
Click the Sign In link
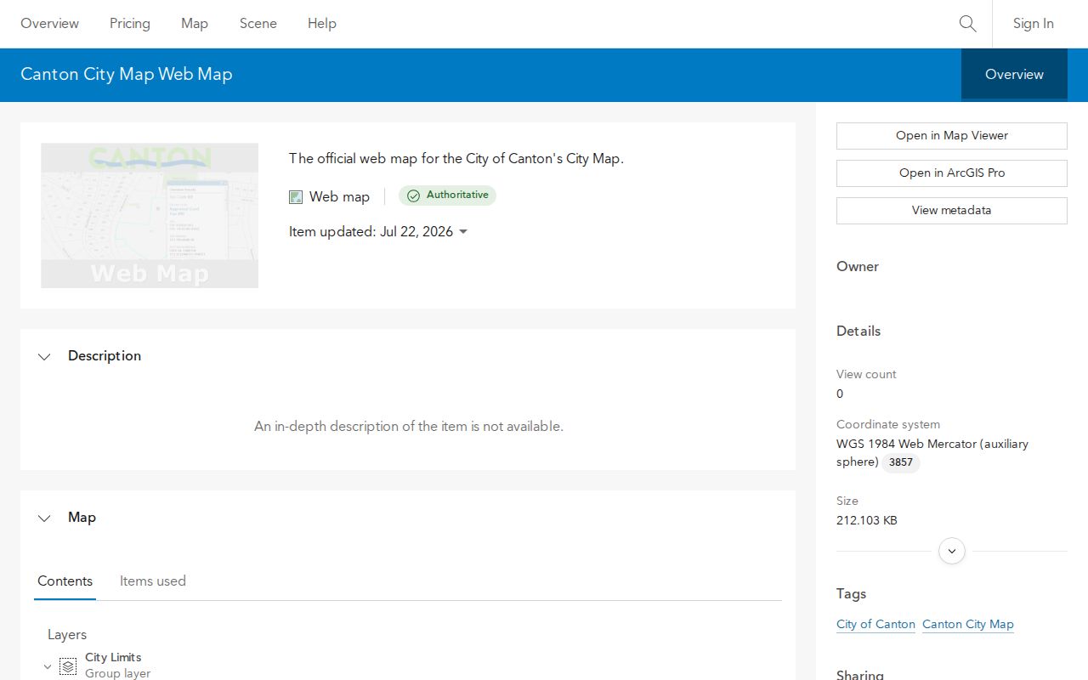point(1033,24)
